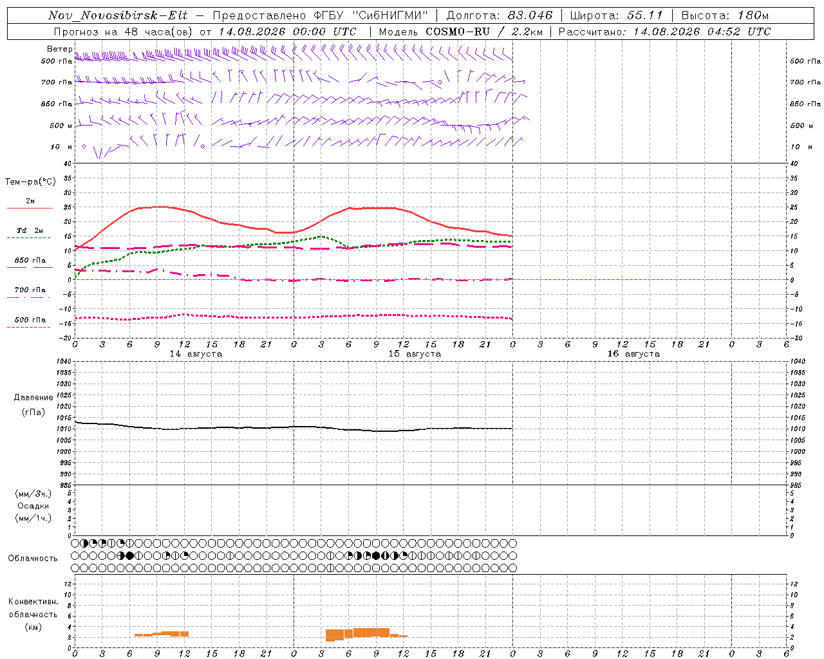Click the Ветер wind panel label
Screen dimensions: 824x659
click(x=59, y=49)
